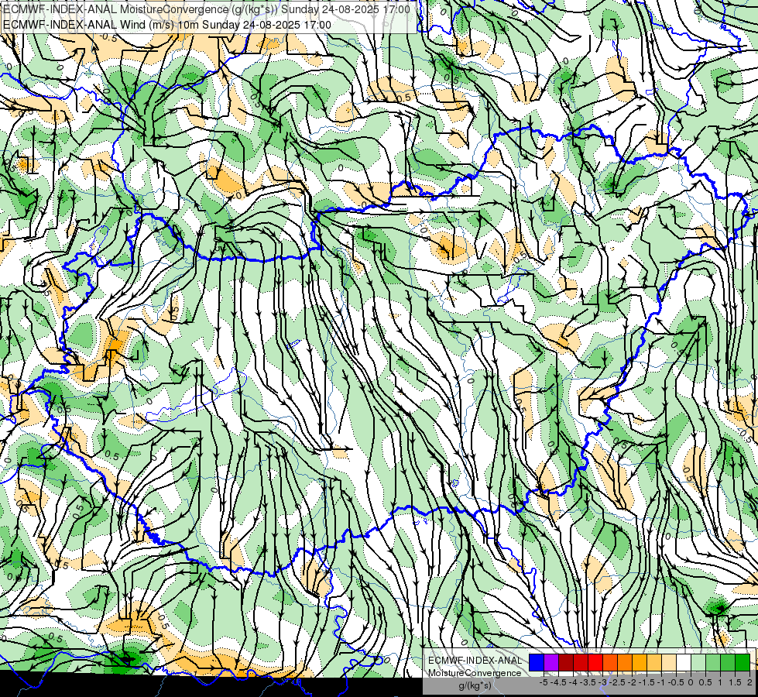This screenshot has width=758, height=697.
Task: Select the white legend swatch, -0.5 to 0
Action: 684,663
